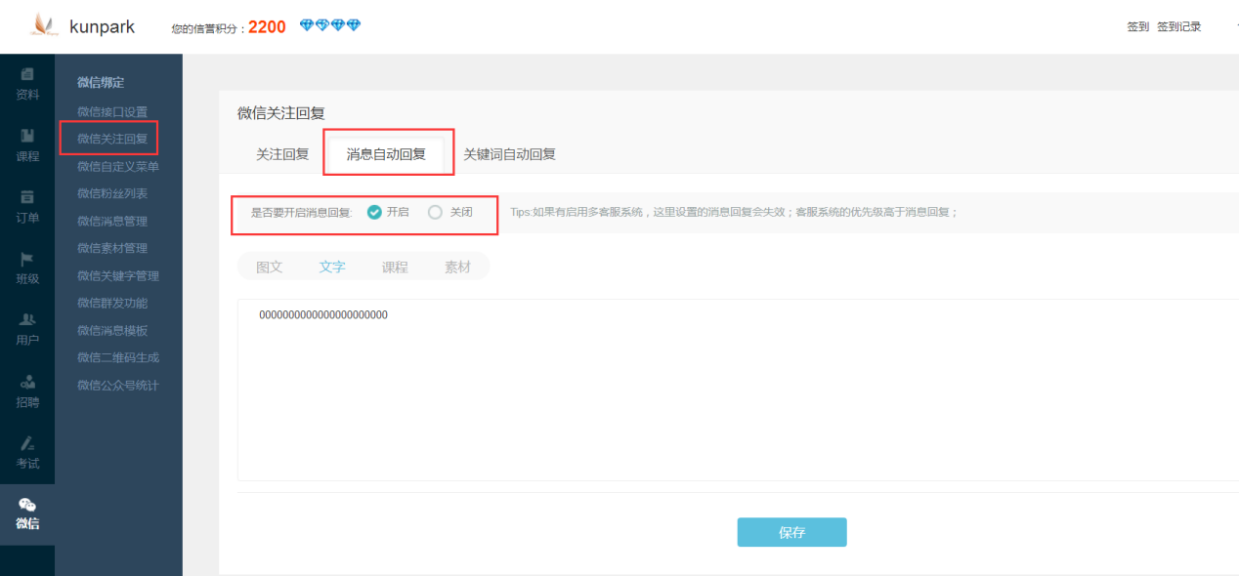Screen dimensions: 1239x576
Task: Select the 图文 content sub-tab
Action: pos(269,265)
